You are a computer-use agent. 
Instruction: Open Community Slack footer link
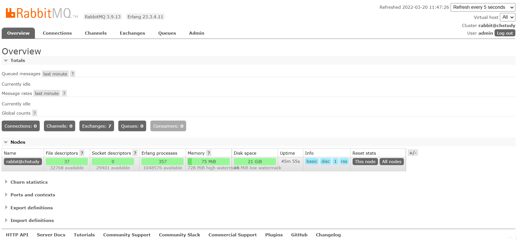coord(179,235)
